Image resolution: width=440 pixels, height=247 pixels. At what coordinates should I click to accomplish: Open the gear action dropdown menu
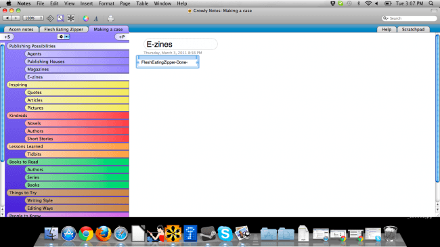tap(64, 37)
